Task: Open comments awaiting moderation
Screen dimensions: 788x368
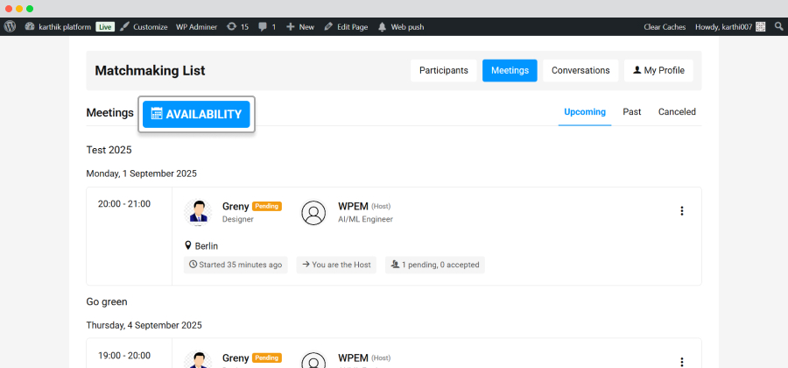Action: [267, 27]
